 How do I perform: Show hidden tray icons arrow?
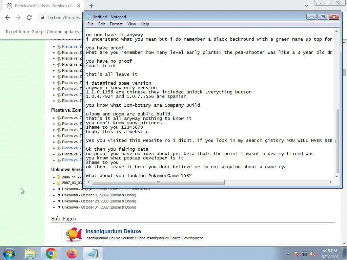click(288, 254)
